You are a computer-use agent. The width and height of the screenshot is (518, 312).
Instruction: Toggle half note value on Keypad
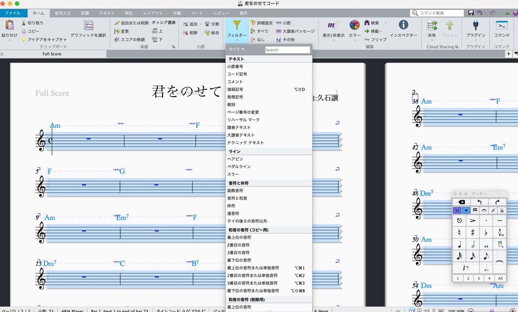pyautogui.click(x=473, y=245)
